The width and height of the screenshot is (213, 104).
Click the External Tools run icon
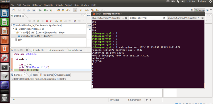[x=51, y=10]
